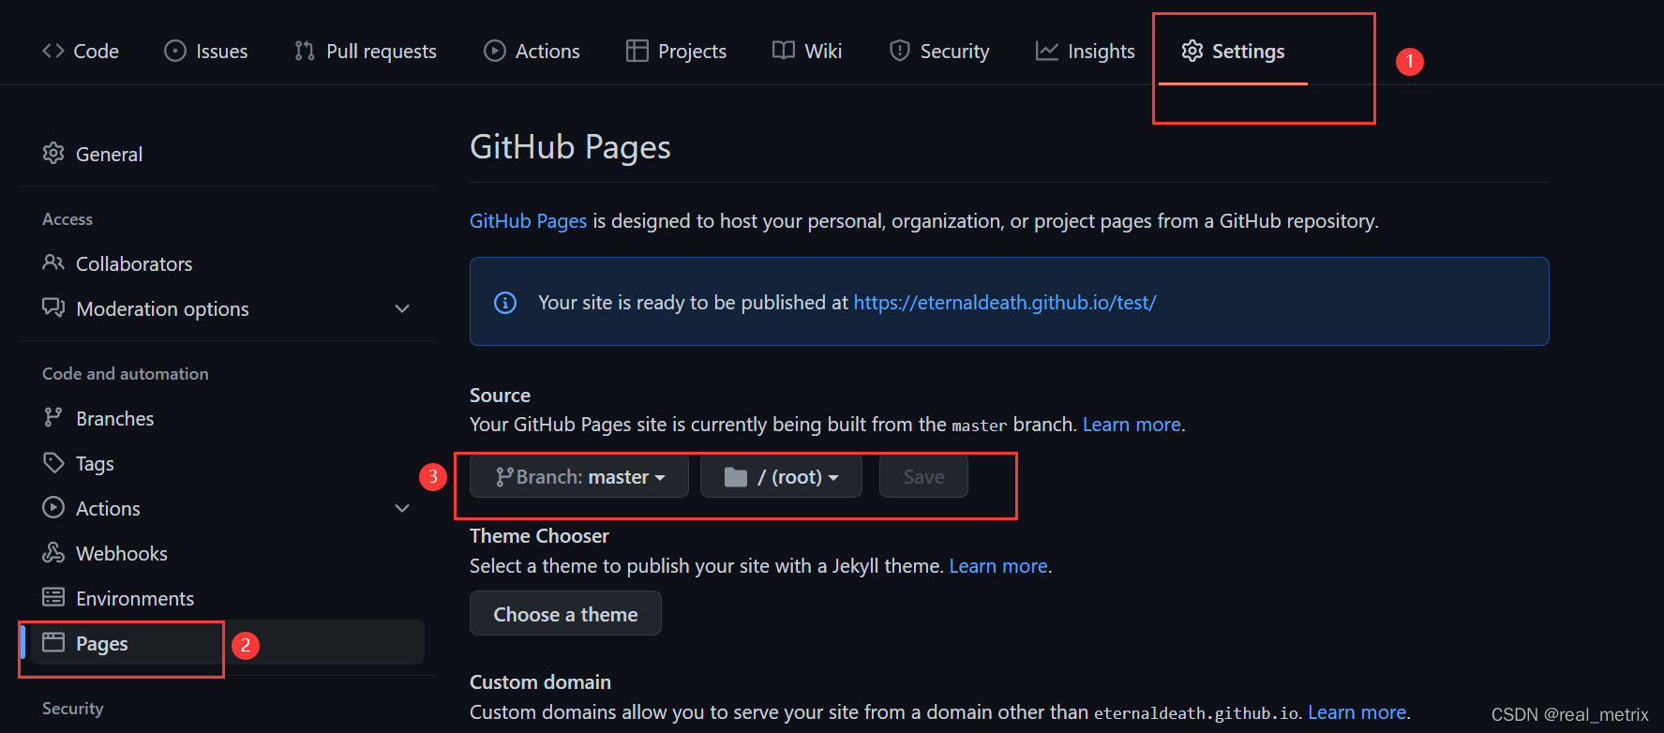
Task: Open the Branch: master dropdown
Action: pos(579,476)
